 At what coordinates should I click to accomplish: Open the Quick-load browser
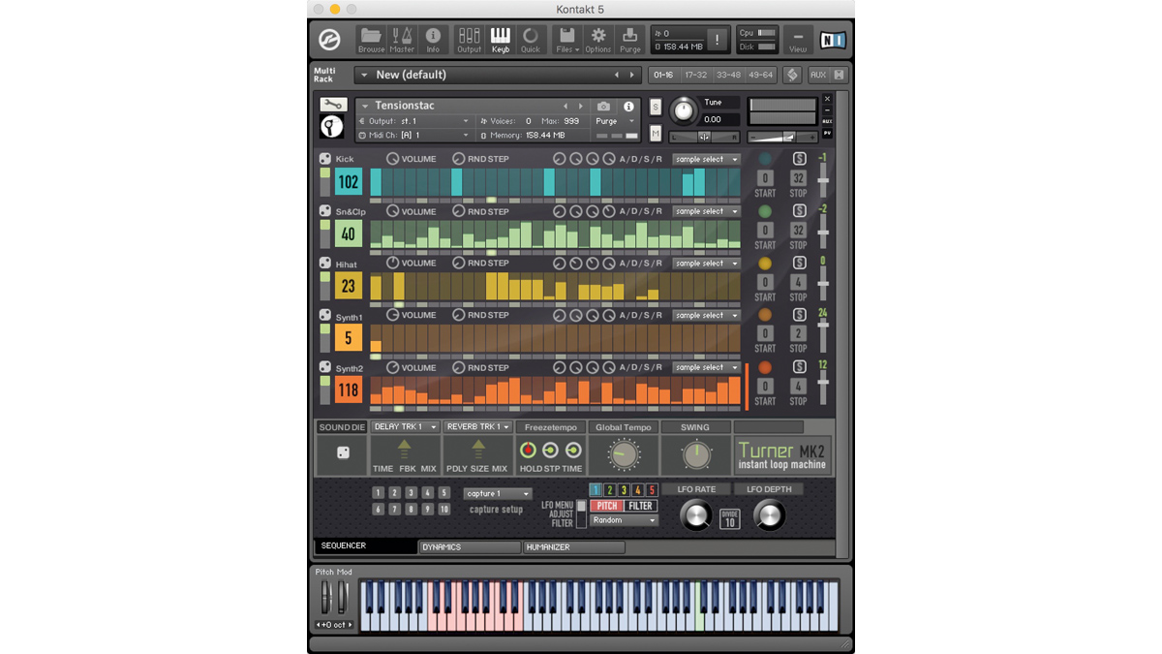(531, 40)
